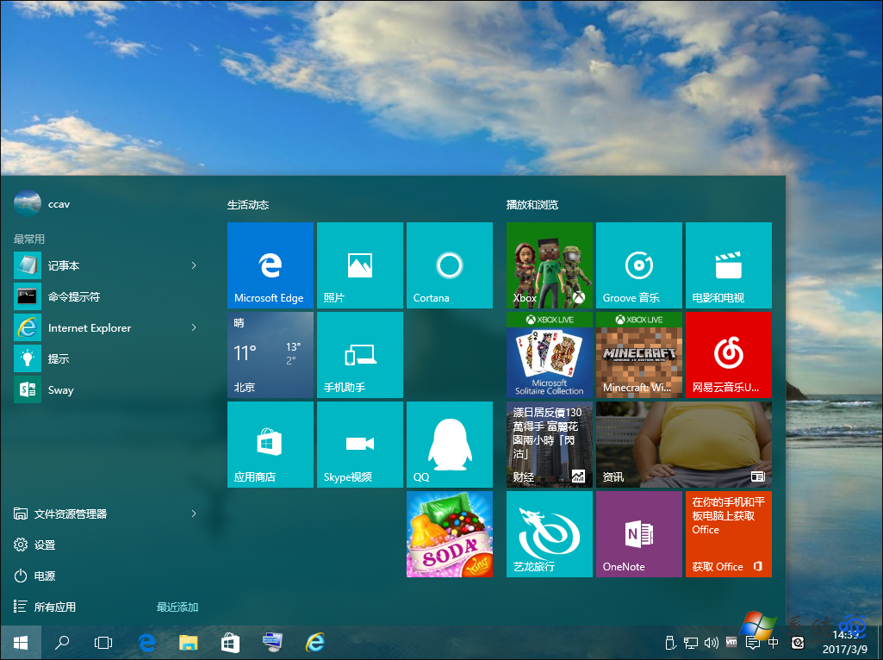This screenshot has height=660, width=883.
Task: Open the Minecraft tile
Action: (638, 355)
